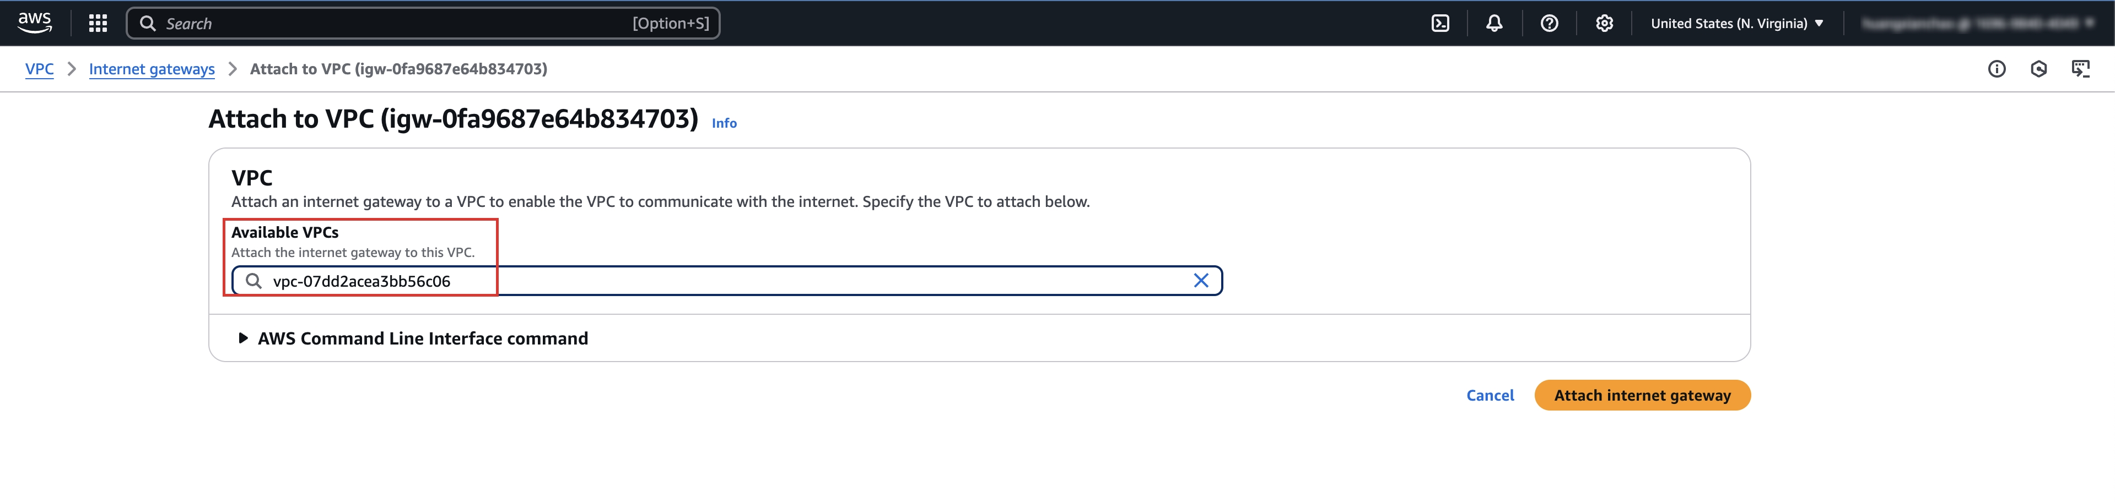Open the settings gear menu

pyautogui.click(x=1604, y=23)
